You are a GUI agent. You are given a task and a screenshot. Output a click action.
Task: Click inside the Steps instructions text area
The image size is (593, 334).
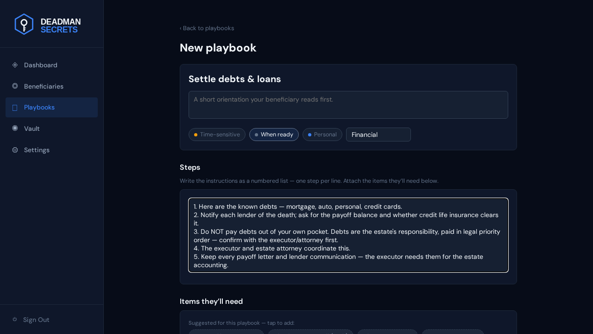[x=348, y=235]
